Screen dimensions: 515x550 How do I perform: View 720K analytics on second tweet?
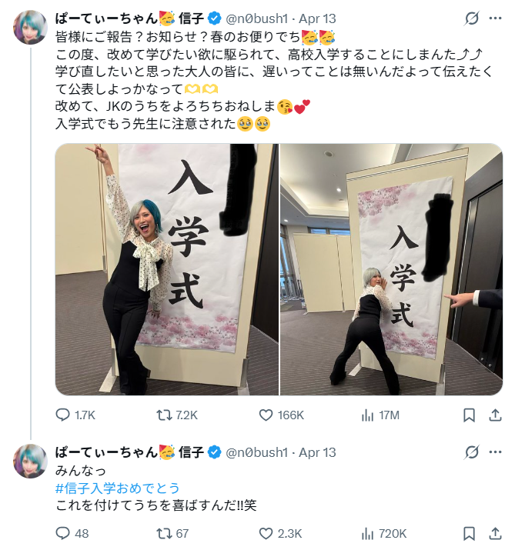pos(367,534)
